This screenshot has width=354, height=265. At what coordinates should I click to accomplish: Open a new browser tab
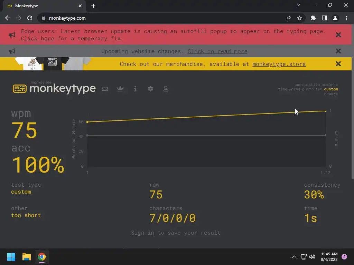click(93, 6)
